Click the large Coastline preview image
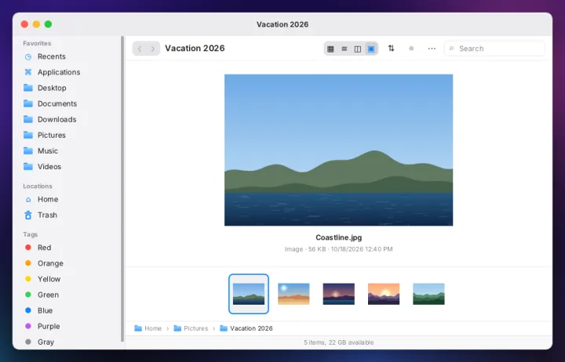The height and width of the screenshot is (362, 565). (339, 150)
